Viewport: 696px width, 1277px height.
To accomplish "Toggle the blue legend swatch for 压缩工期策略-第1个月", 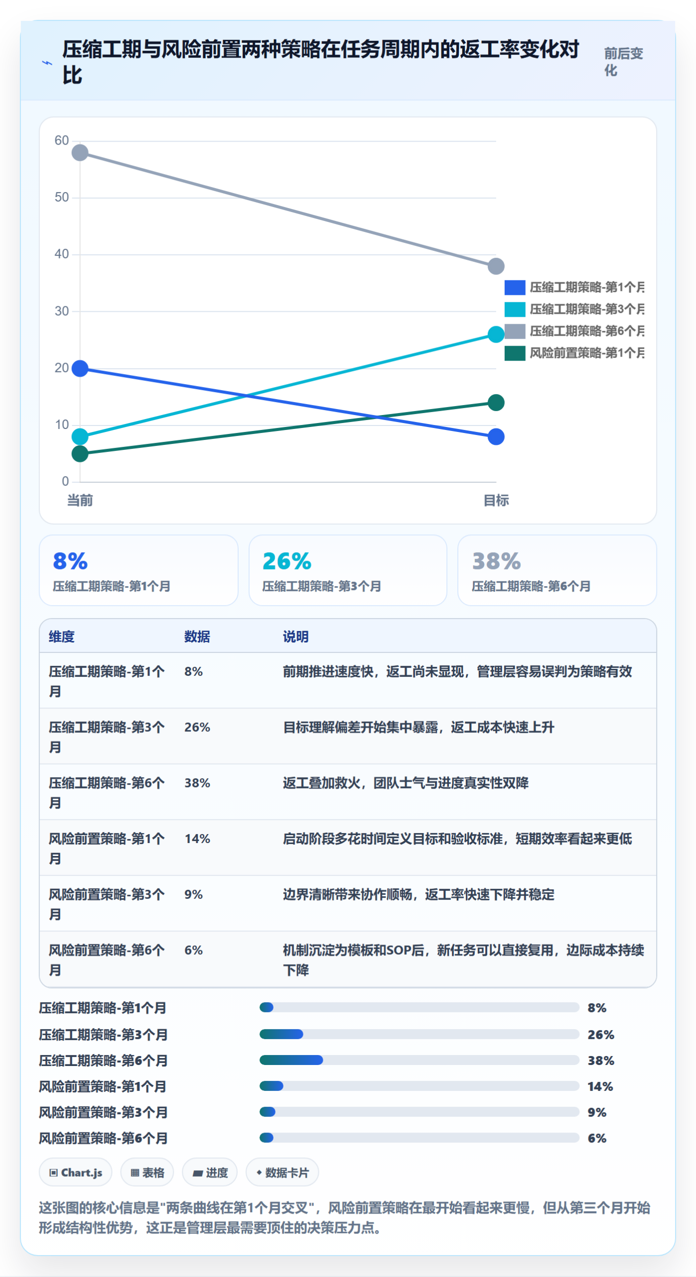I will pyautogui.click(x=514, y=287).
